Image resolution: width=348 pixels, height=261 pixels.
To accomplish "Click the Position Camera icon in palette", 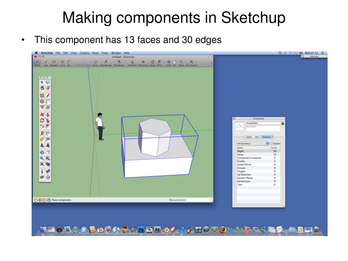I will click(42, 172).
